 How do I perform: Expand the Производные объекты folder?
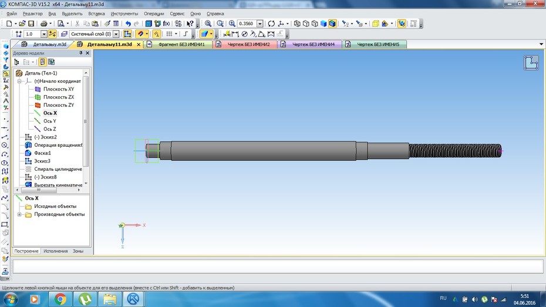[x=19, y=214]
